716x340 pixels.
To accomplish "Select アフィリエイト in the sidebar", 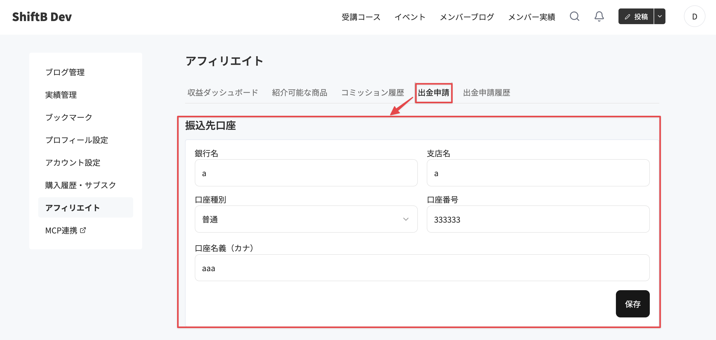I will click(86, 207).
